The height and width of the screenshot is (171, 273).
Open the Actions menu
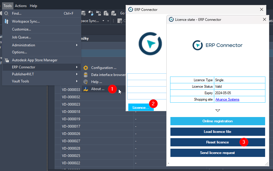(21, 6)
